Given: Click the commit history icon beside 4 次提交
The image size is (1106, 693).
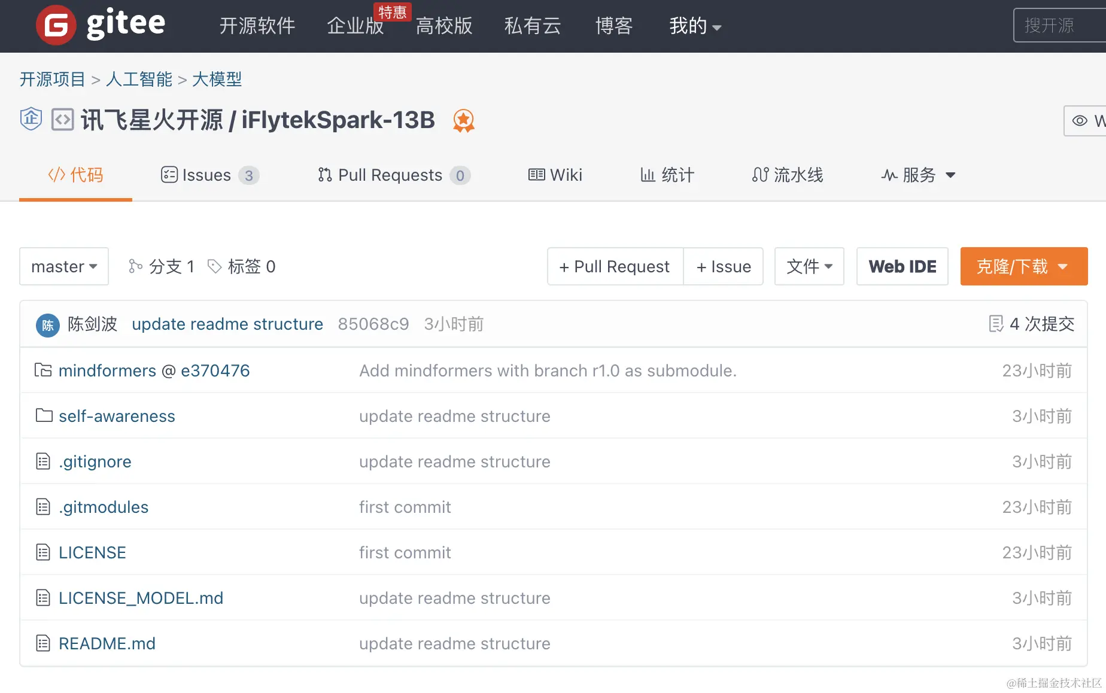Looking at the screenshot, I should [996, 324].
